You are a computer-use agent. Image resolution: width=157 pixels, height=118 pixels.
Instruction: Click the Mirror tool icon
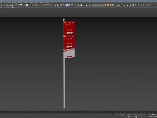point(55,5)
